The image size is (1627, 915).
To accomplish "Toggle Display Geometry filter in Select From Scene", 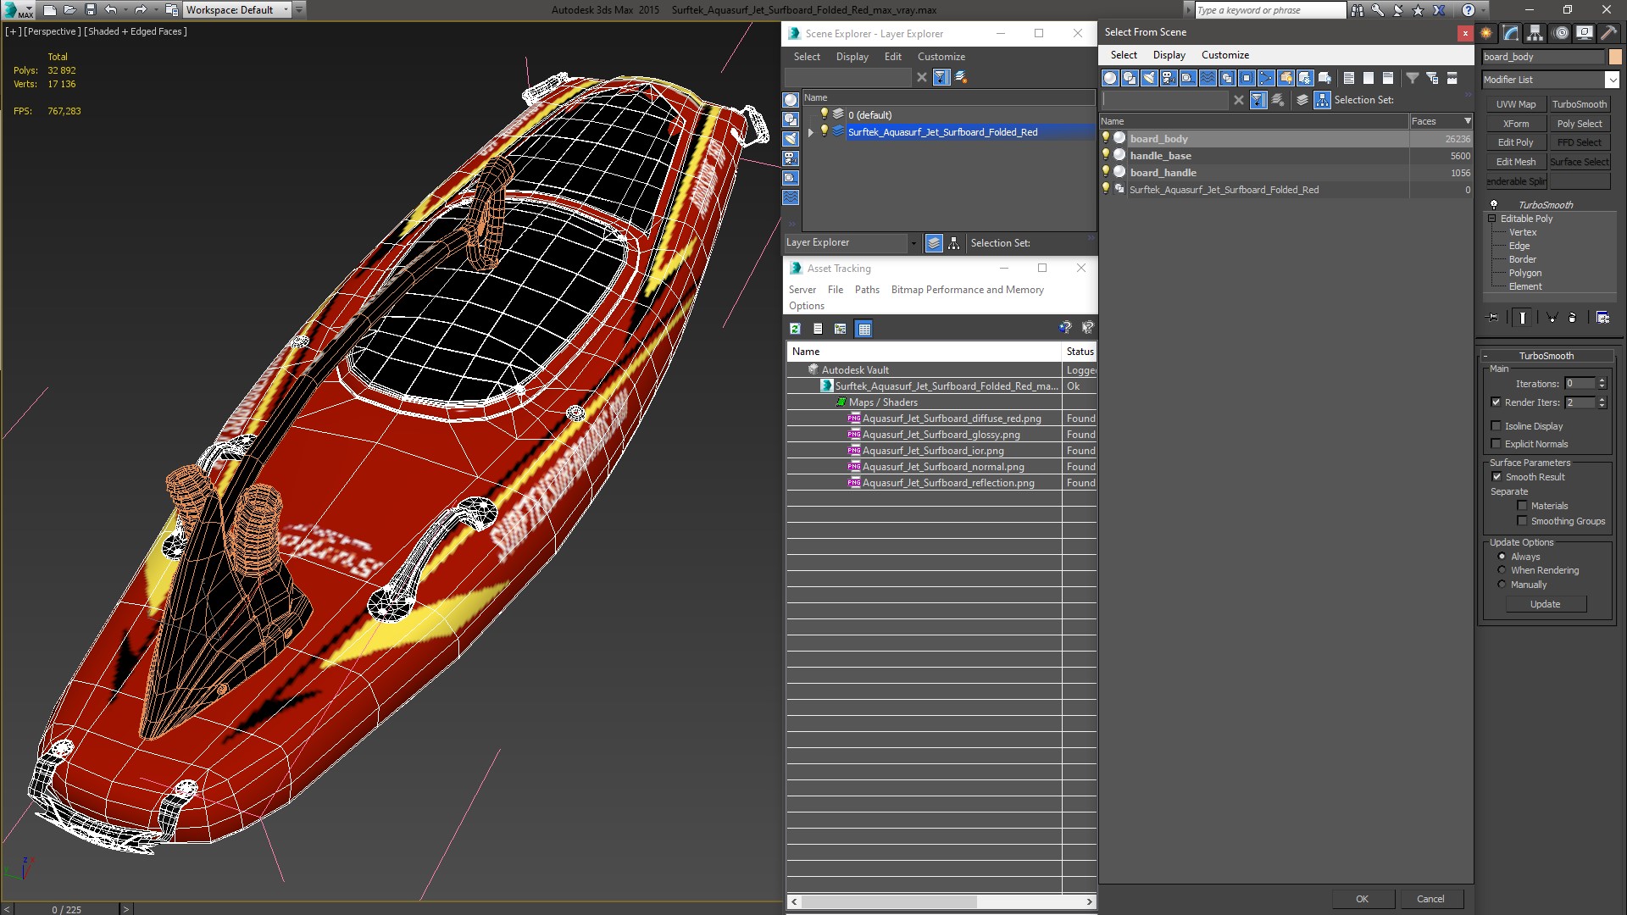I will tap(1110, 78).
